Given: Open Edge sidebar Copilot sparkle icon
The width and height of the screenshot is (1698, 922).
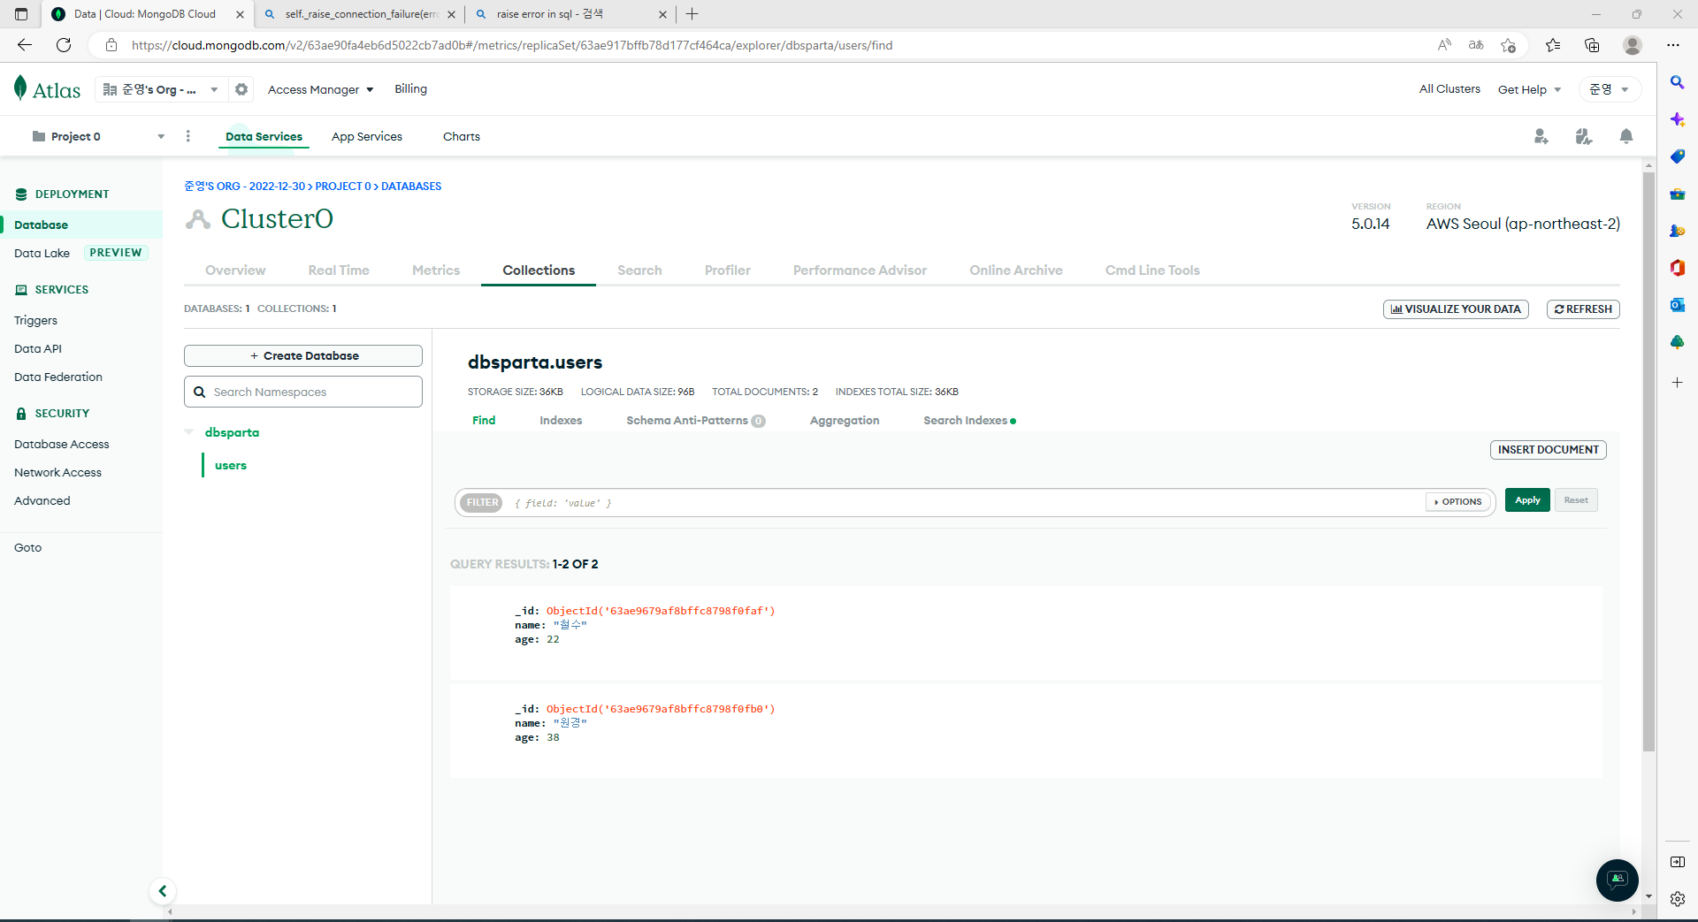Looking at the screenshot, I should 1677,119.
